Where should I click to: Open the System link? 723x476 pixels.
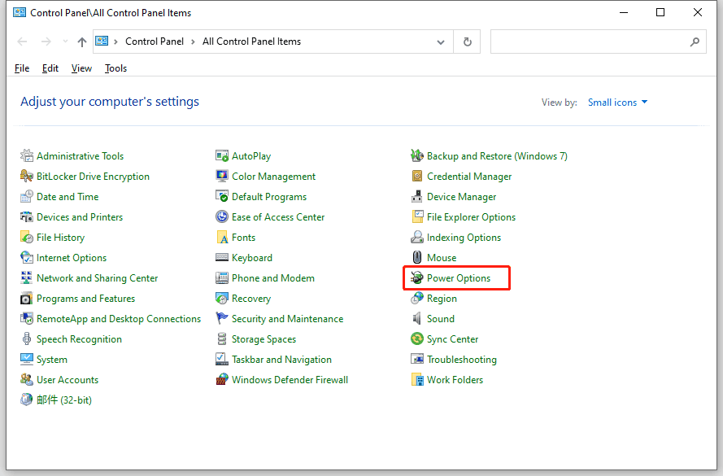point(52,360)
